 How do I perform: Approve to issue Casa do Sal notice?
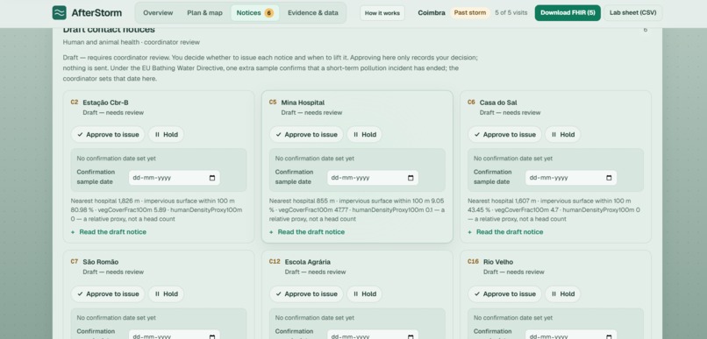504,135
